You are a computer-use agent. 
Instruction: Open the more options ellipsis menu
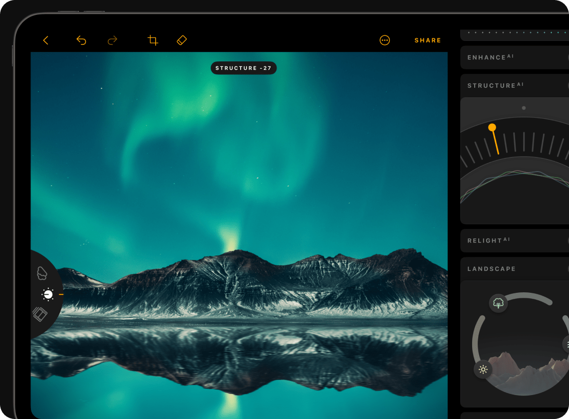[x=384, y=40]
